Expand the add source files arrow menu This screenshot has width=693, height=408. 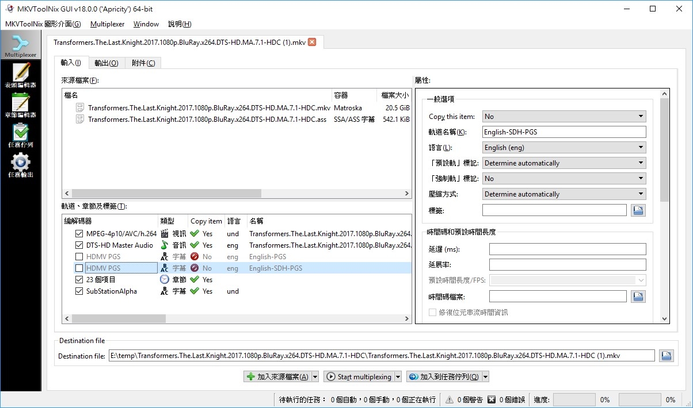pos(315,377)
